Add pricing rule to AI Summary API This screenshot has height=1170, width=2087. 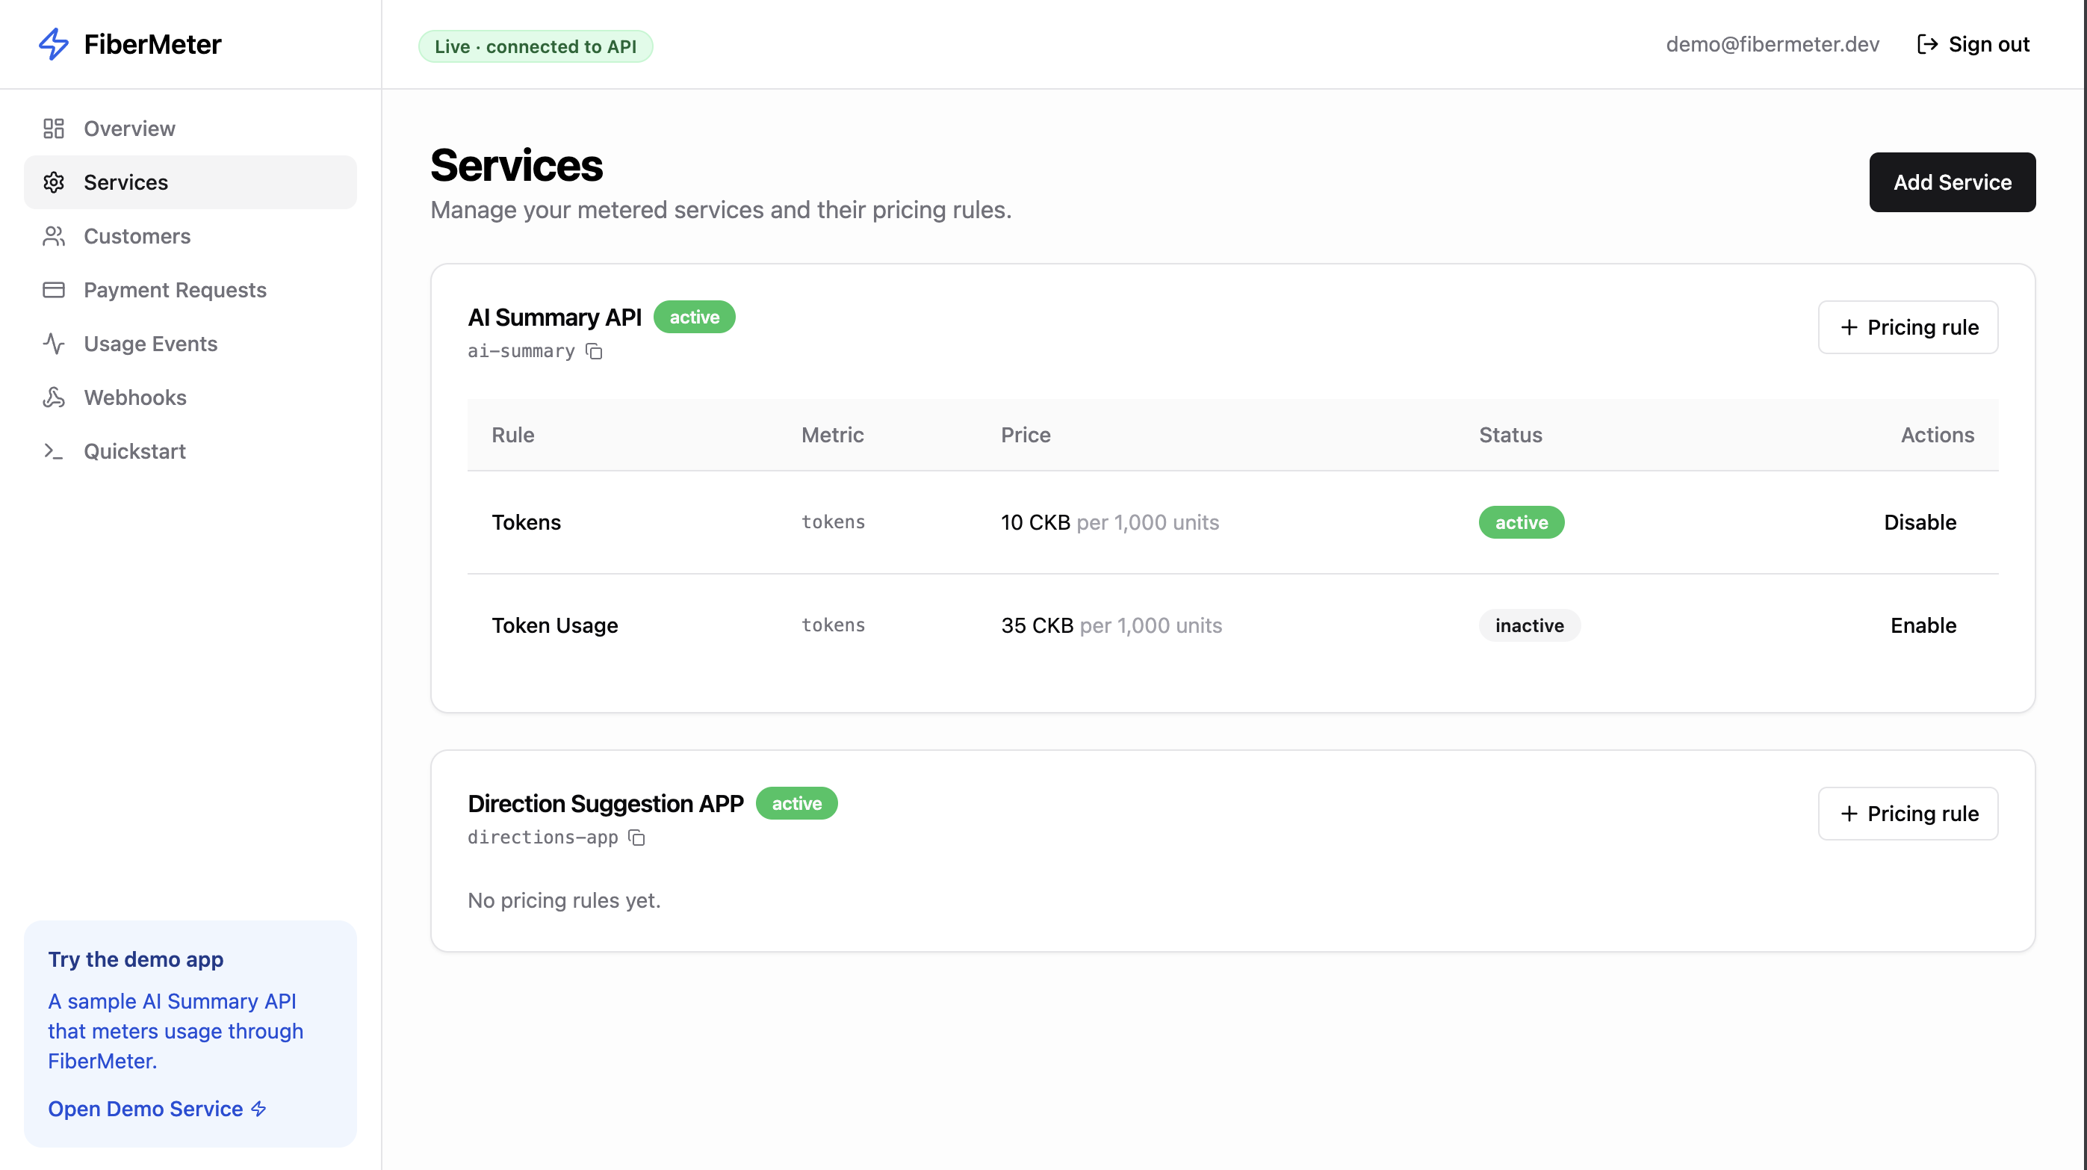pyautogui.click(x=1907, y=326)
